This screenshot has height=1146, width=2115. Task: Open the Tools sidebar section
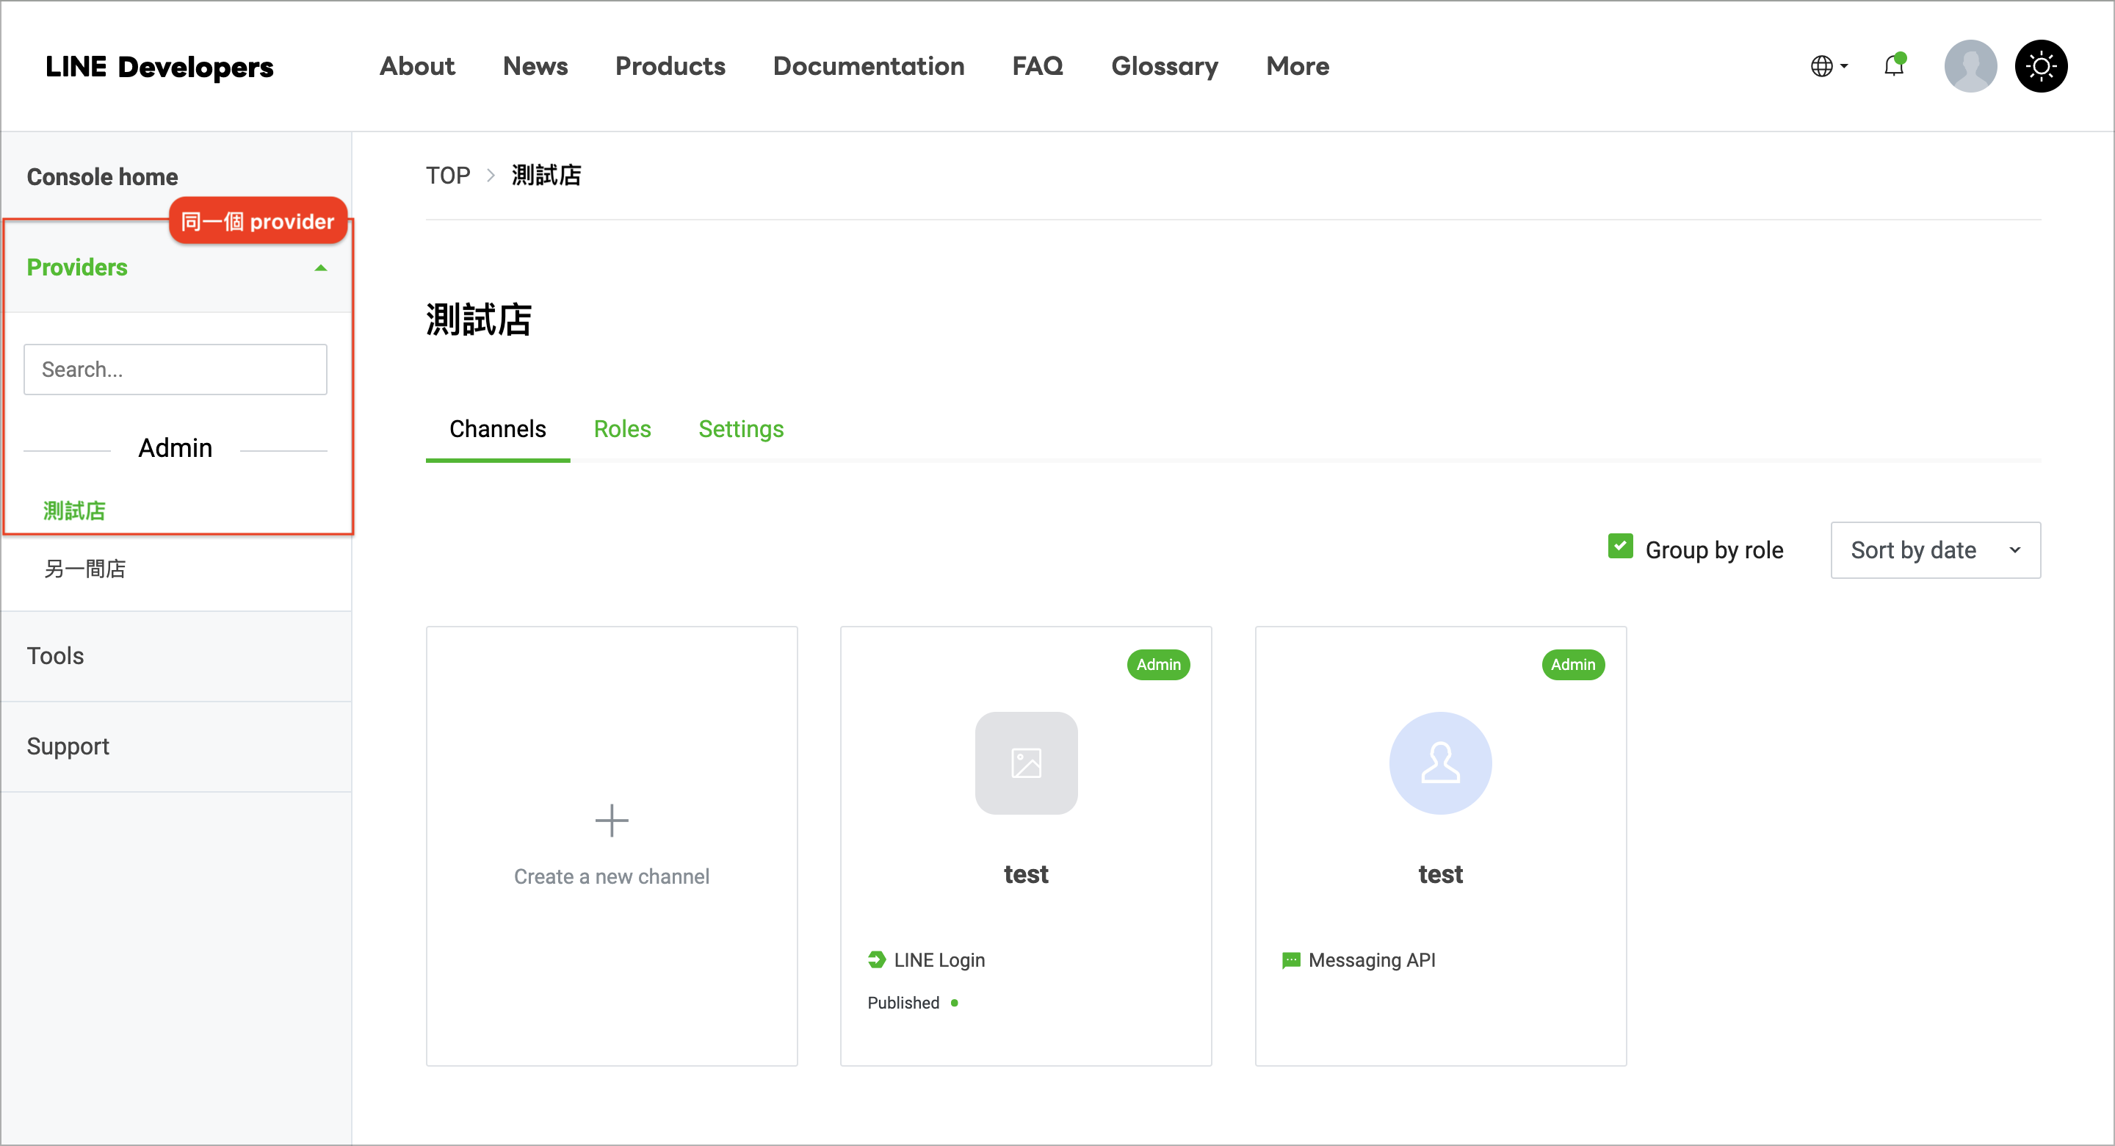pos(55,655)
